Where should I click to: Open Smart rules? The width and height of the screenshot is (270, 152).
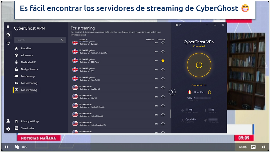27,128
